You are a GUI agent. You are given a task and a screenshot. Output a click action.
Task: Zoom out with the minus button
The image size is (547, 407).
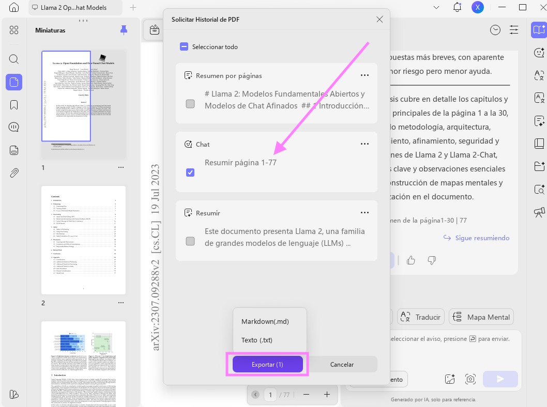pos(306,395)
